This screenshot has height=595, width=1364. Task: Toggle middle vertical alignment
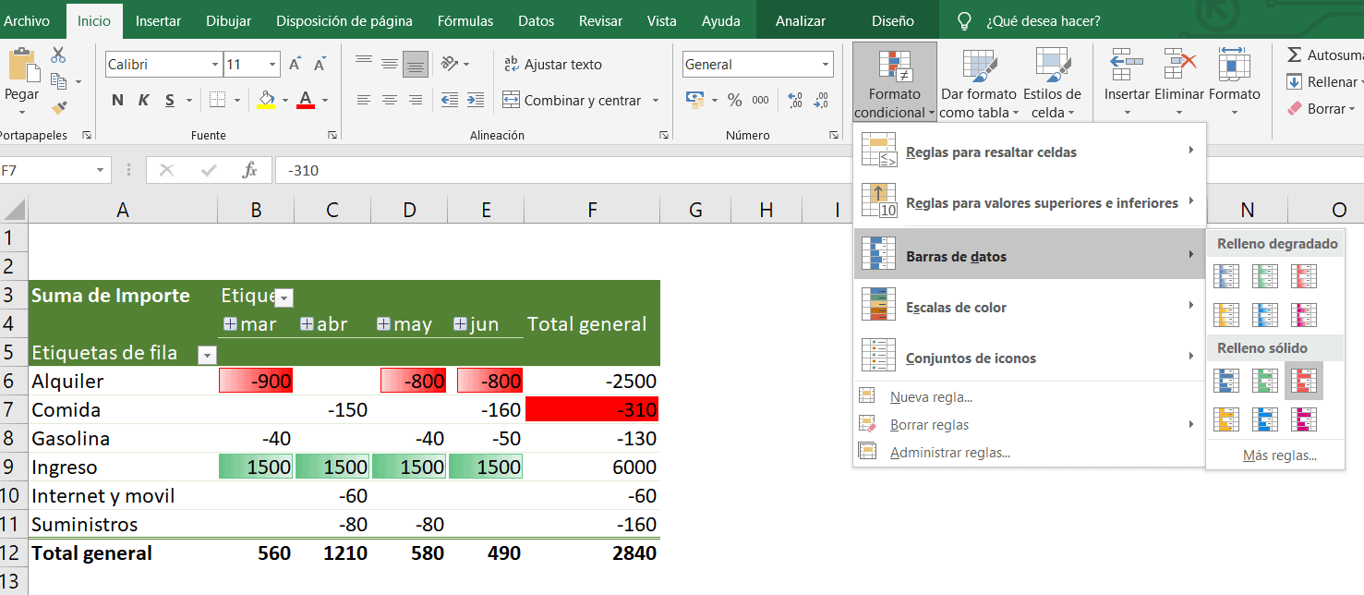(x=390, y=64)
